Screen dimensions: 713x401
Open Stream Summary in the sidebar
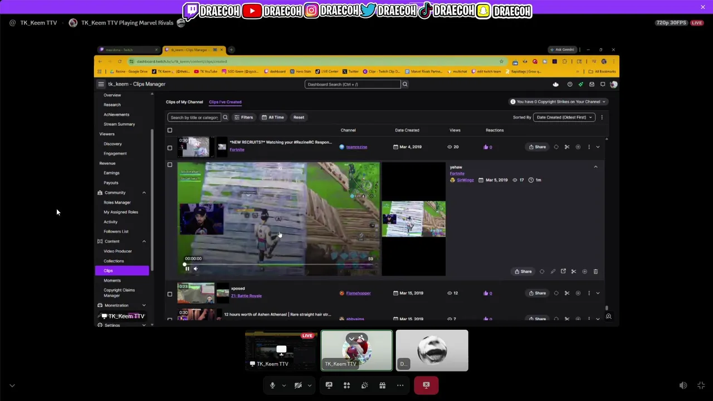119,124
